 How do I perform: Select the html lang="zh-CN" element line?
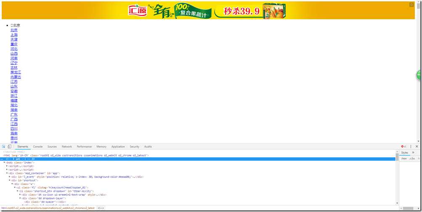(76, 156)
